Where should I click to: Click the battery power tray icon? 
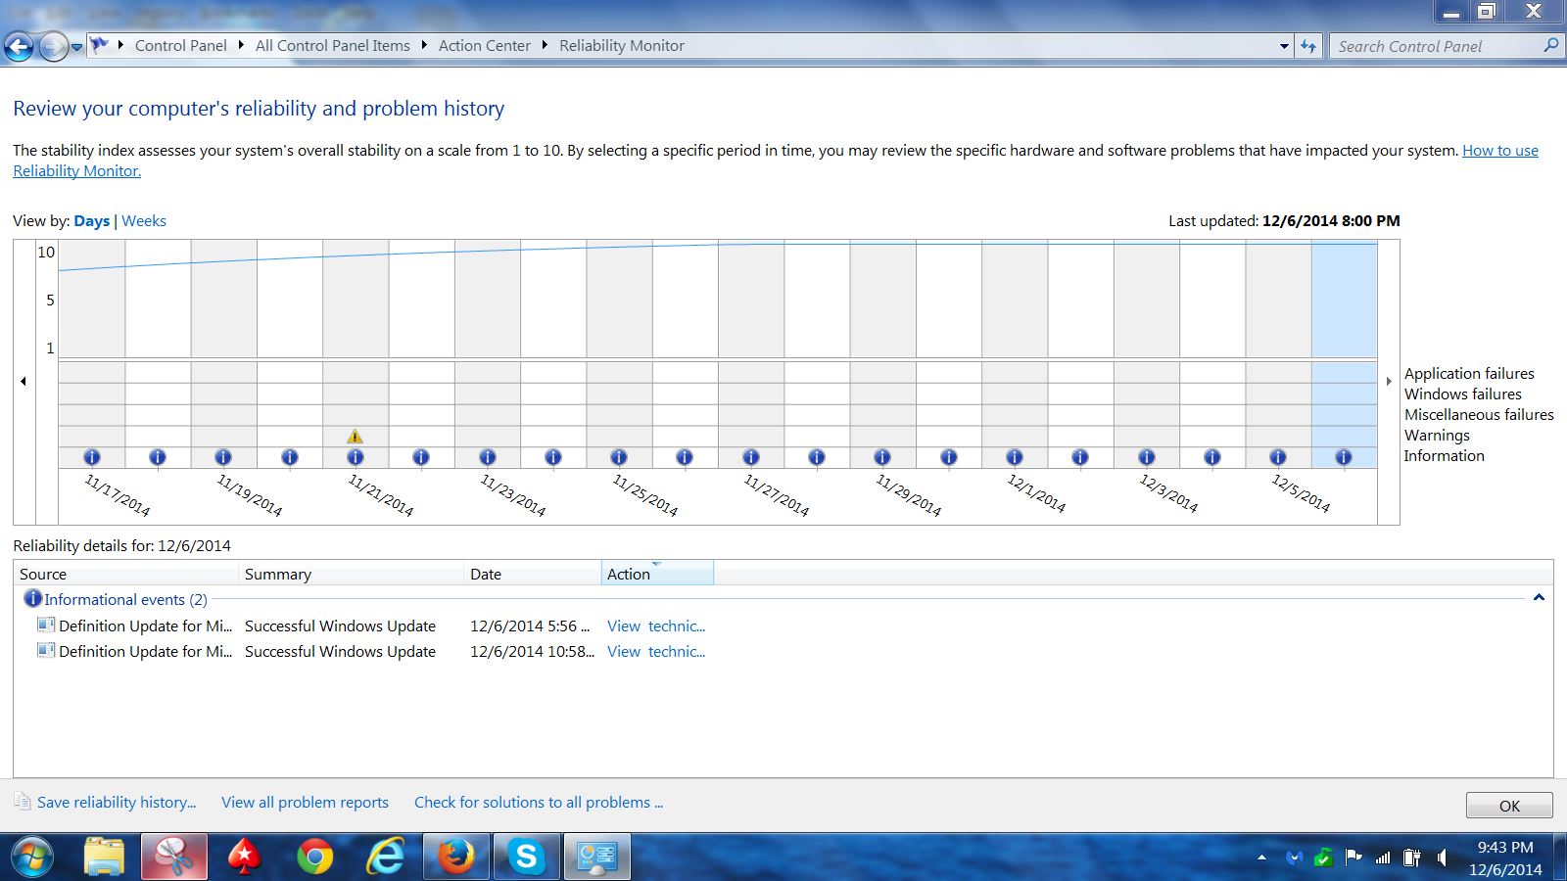(x=1411, y=858)
